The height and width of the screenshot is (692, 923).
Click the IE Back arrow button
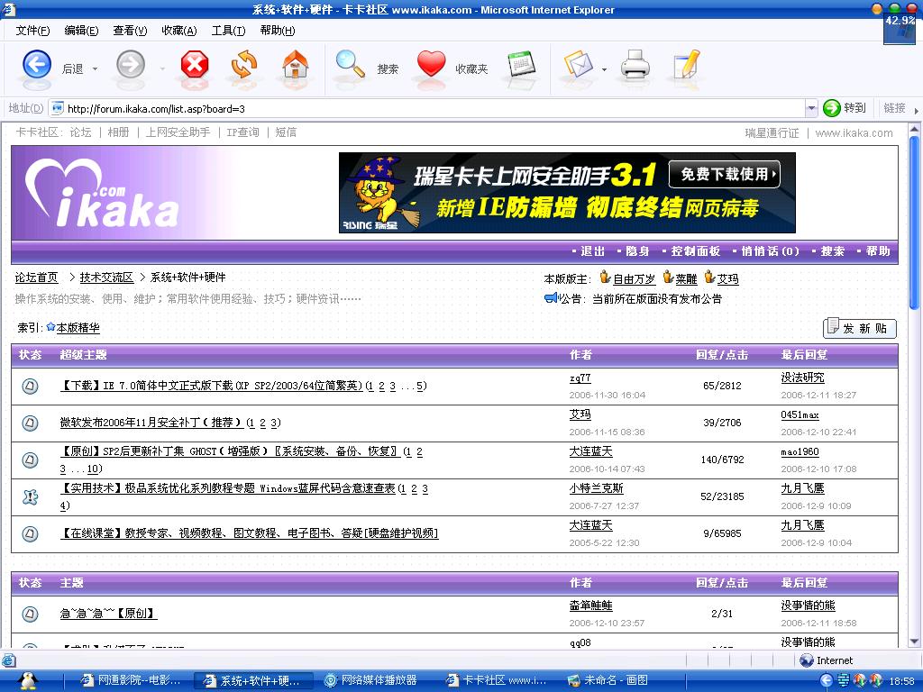(x=37, y=65)
